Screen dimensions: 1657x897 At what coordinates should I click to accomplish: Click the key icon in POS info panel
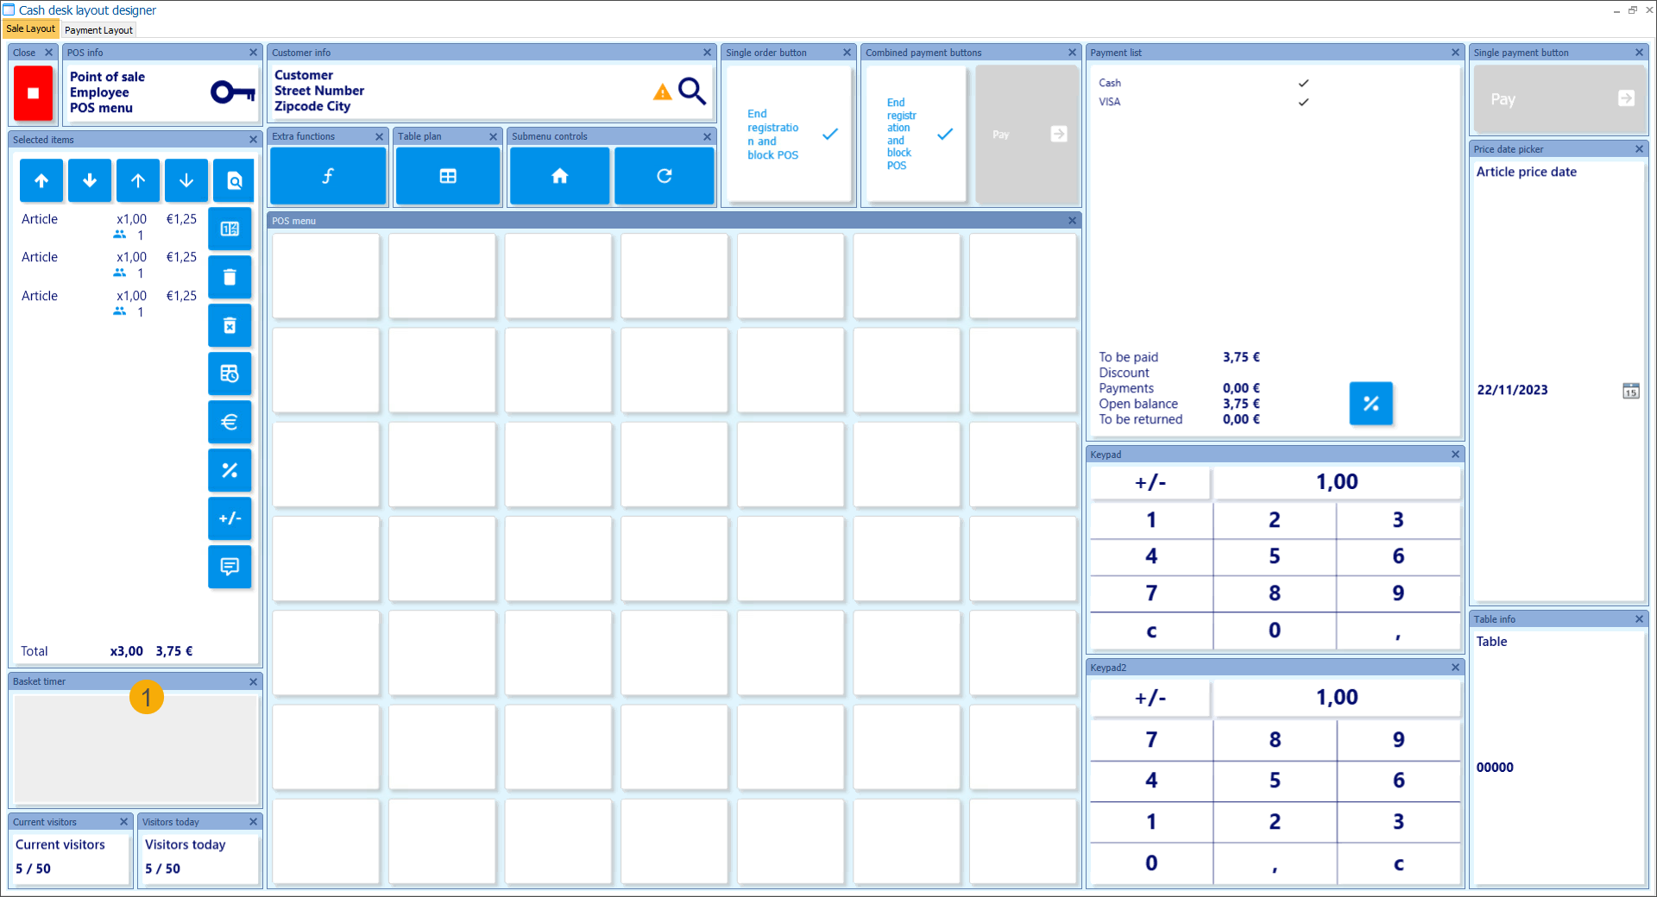pos(230,91)
